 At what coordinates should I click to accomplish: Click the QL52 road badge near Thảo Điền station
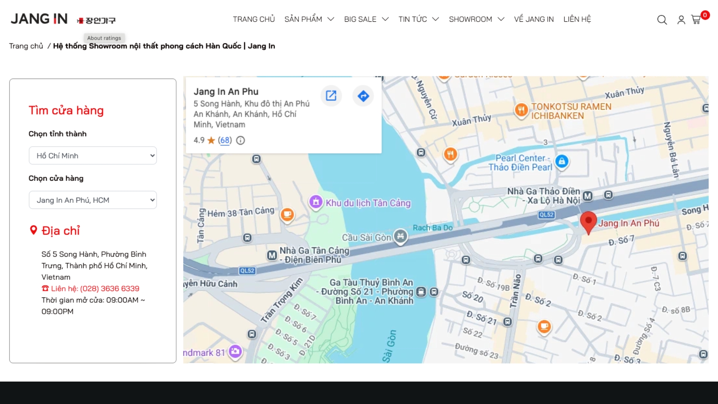[x=546, y=215]
